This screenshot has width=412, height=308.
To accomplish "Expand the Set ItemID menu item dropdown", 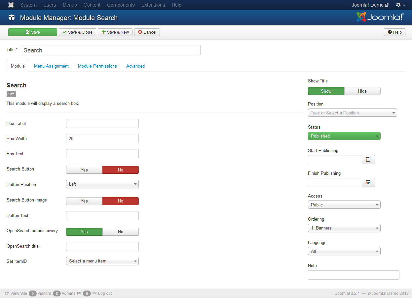I will (x=102, y=261).
